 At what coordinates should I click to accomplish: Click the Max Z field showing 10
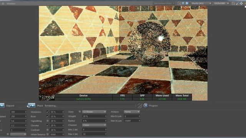pos(94,134)
